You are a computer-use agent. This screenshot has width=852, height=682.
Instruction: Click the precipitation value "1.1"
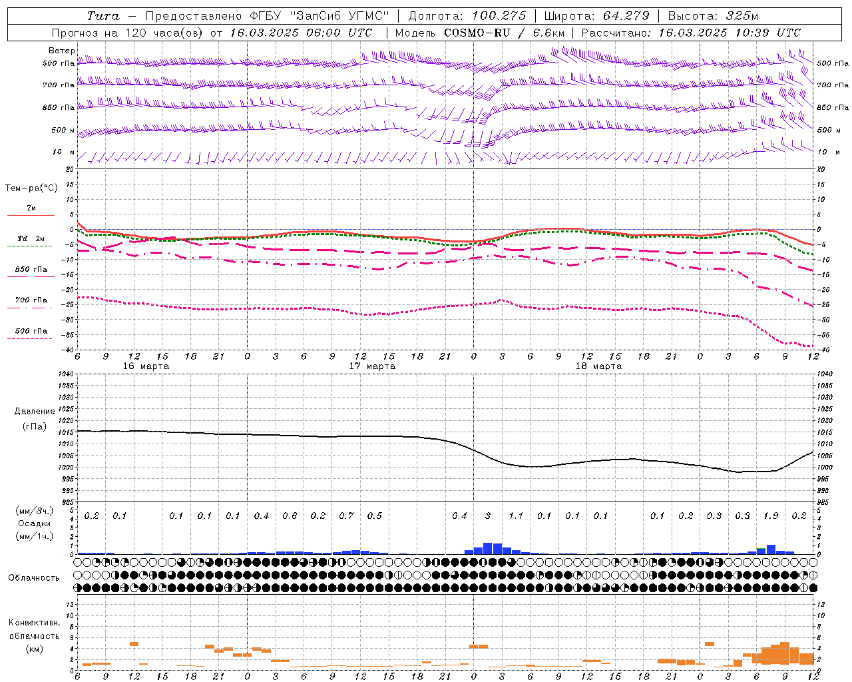pyautogui.click(x=516, y=515)
